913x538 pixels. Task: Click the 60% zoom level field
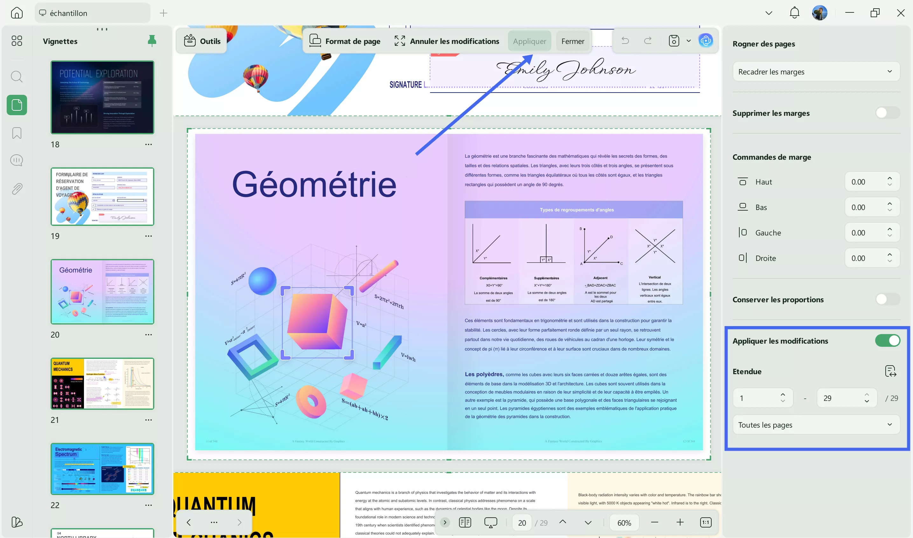coord(624,523)
